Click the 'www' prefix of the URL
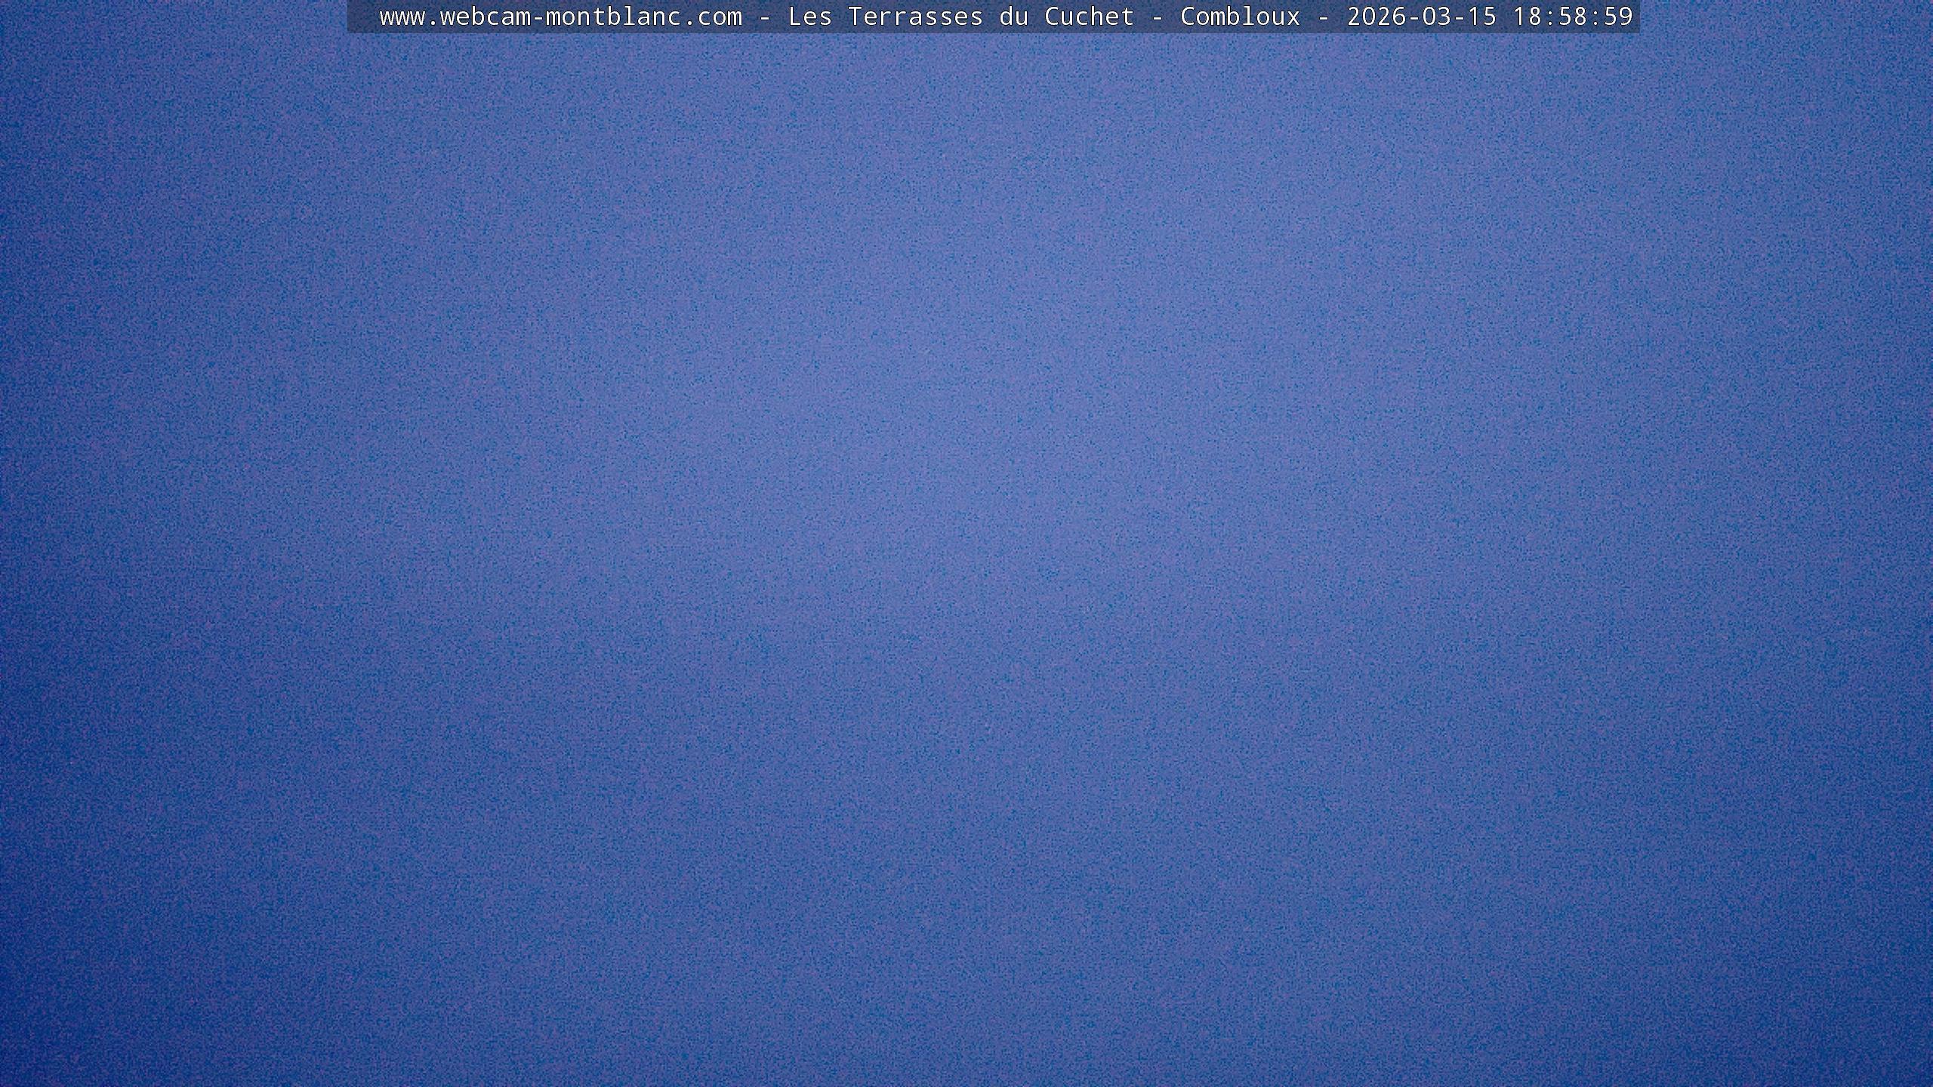 402,17
